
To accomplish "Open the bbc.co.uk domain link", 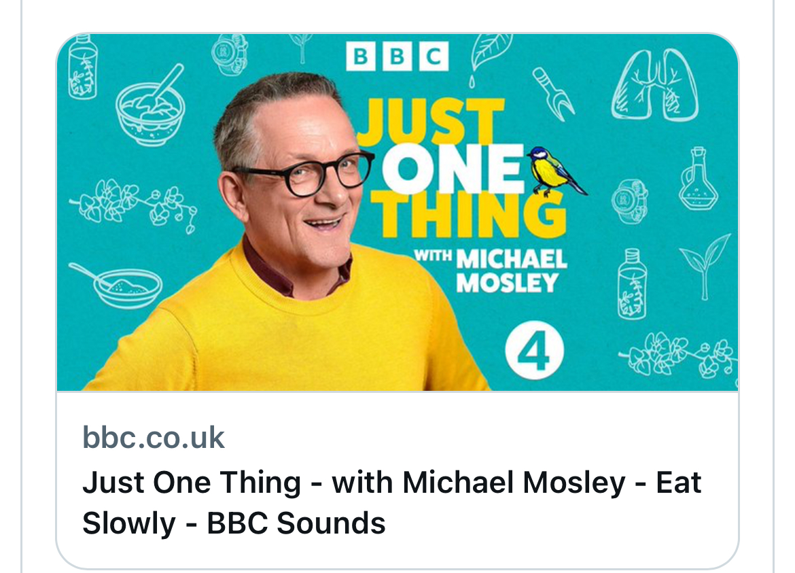I will 153,437.
